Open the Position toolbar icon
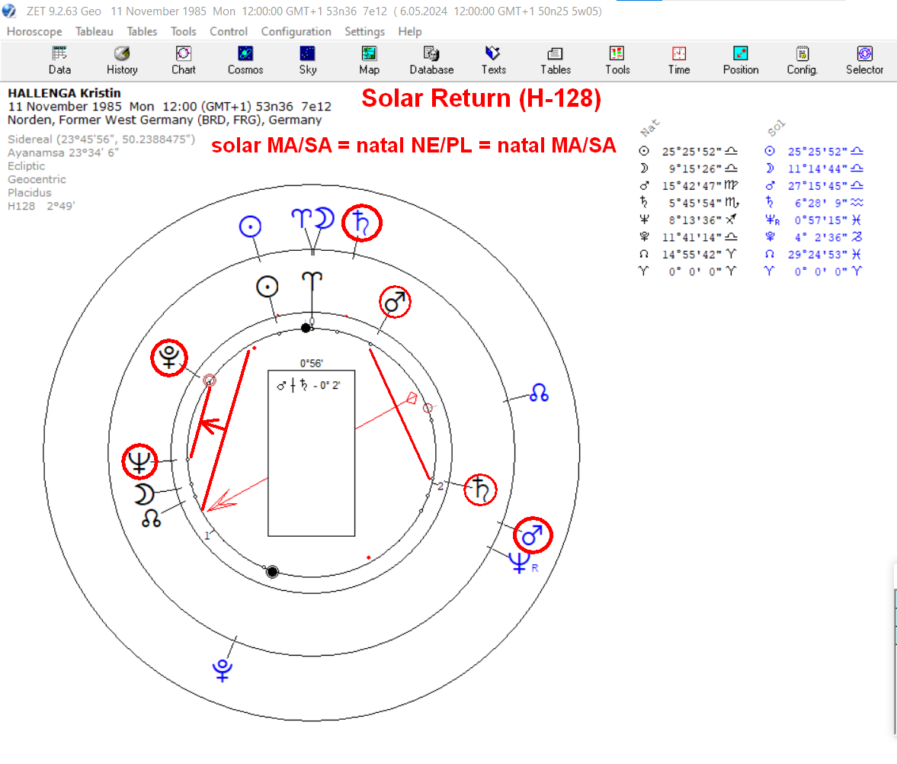Screen dimensions: 897x764 pos(741,61)
